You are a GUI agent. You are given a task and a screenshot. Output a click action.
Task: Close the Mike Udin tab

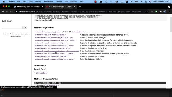coord(42,7)
